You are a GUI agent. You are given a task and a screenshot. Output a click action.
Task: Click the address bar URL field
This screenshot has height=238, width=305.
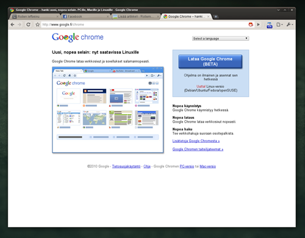click(145, 24)
